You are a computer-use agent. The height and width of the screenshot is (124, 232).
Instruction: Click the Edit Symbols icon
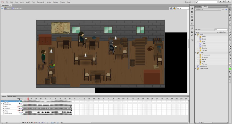click(175, 8)
